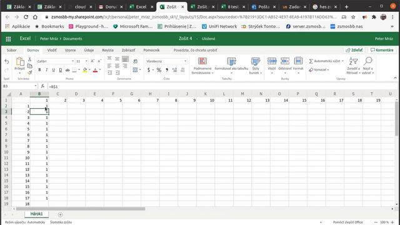
Task: Toggle bottom vertical alignment
Action: point(125,59)
